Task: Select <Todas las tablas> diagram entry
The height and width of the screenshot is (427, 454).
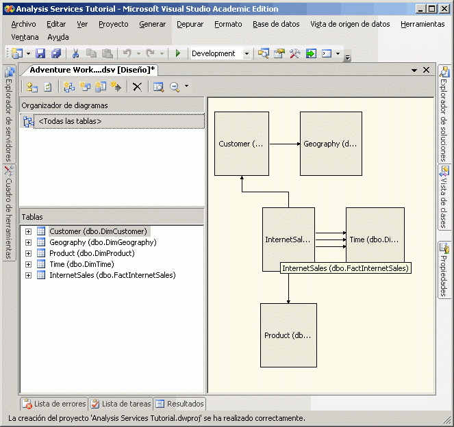Action: (70, 121)
